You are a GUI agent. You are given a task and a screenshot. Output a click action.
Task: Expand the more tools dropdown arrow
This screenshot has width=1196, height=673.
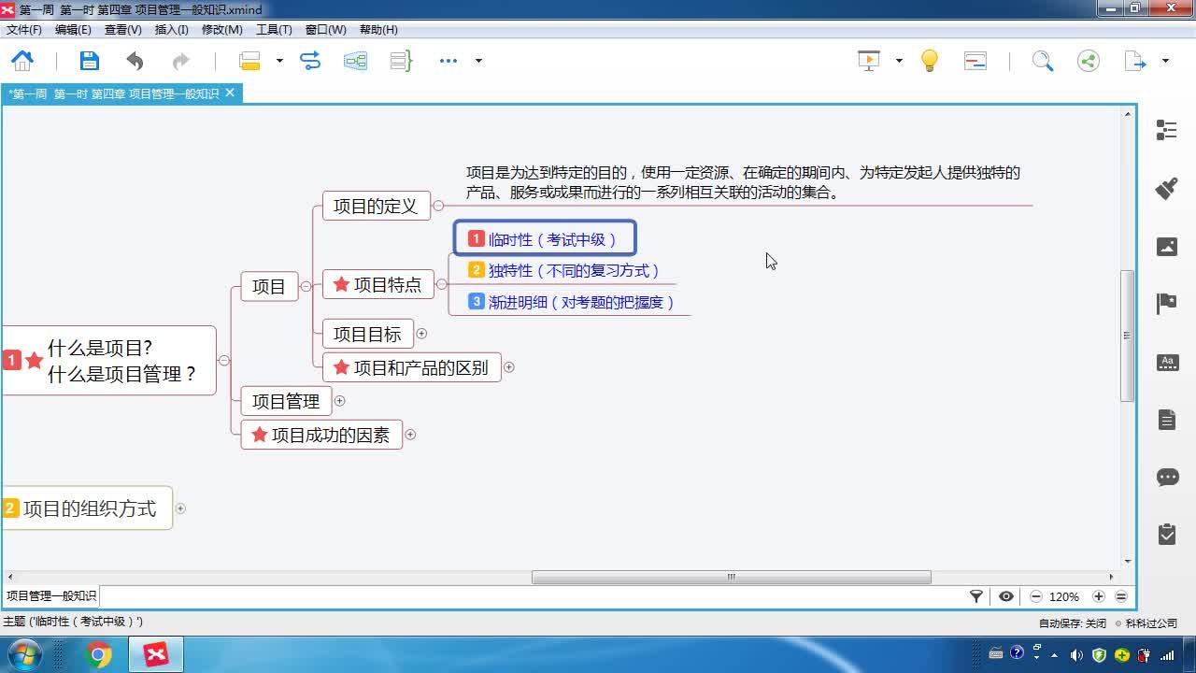click(478, 61)
